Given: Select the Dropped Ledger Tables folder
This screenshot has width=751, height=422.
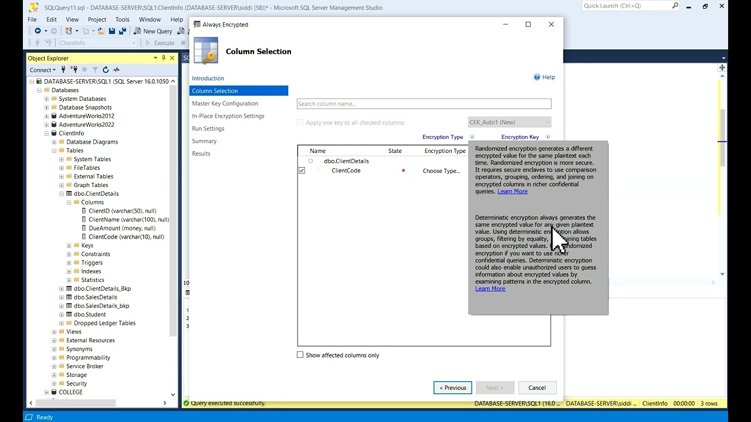Looking at the screenshot, I should click(104, 323).
